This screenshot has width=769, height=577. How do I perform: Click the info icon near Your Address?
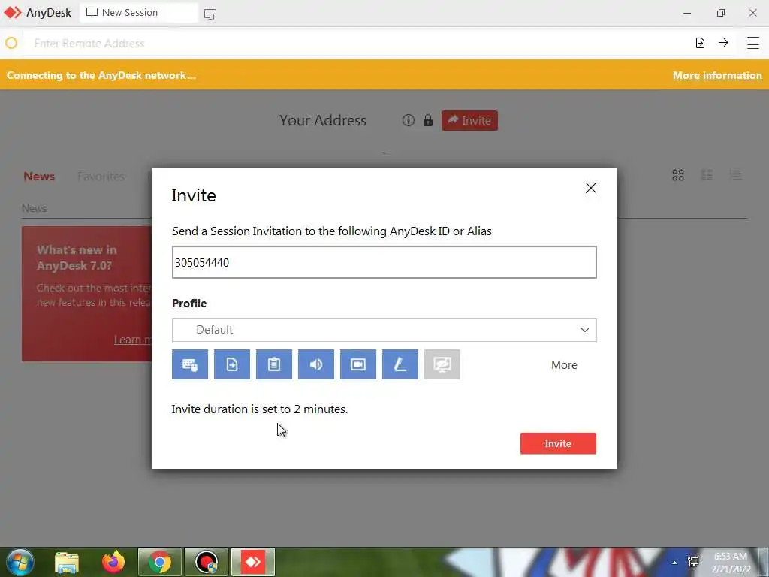pyautogui.click(x=409, y=120)
